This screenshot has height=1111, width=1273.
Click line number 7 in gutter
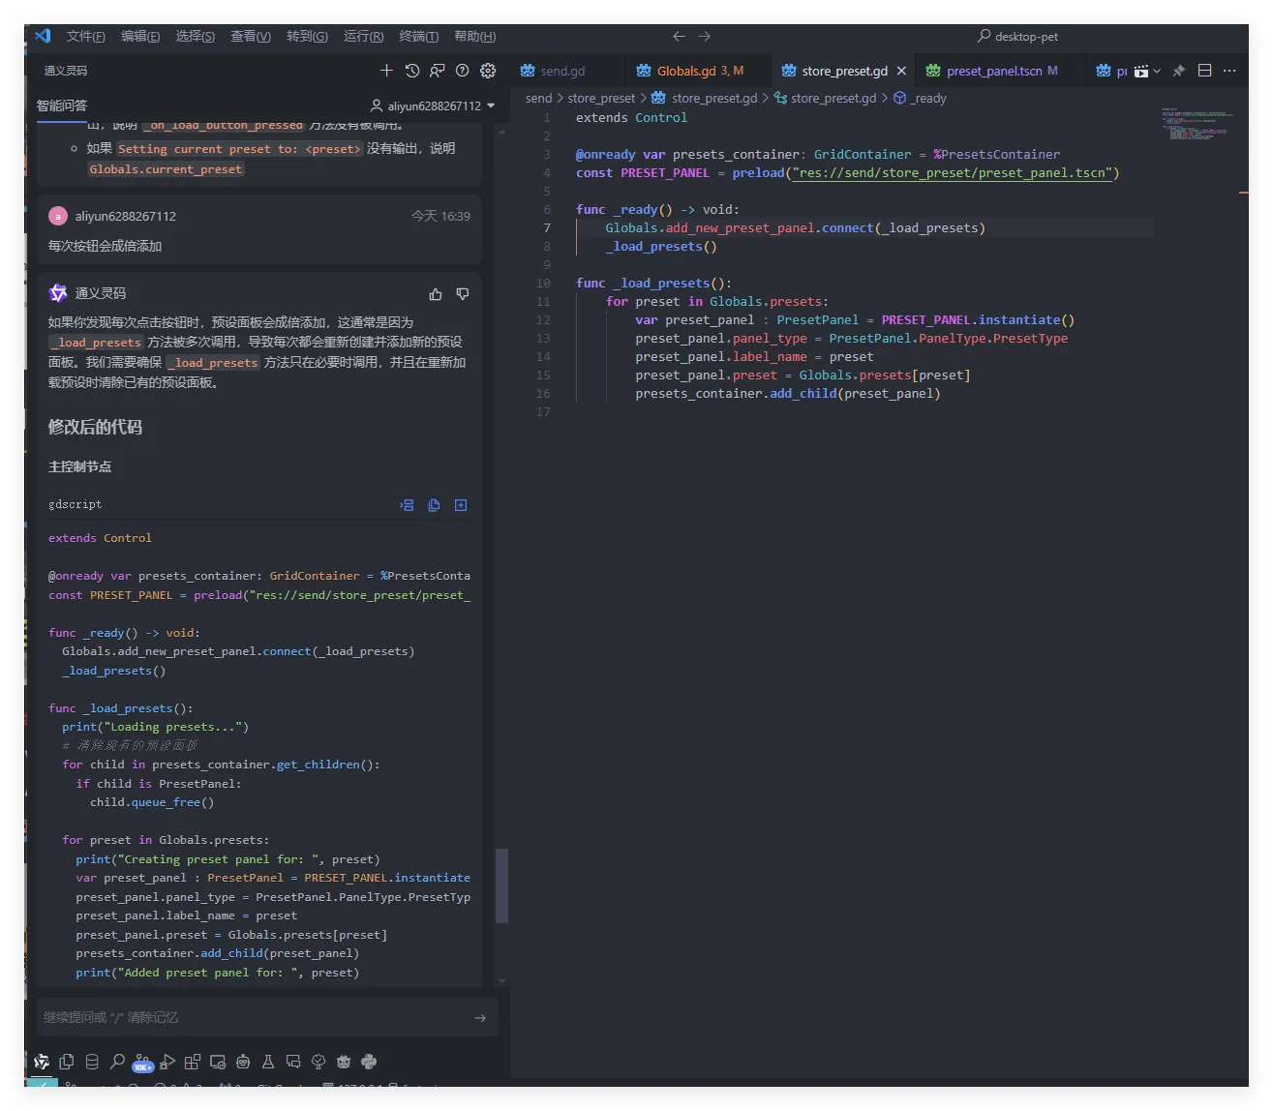546,228
